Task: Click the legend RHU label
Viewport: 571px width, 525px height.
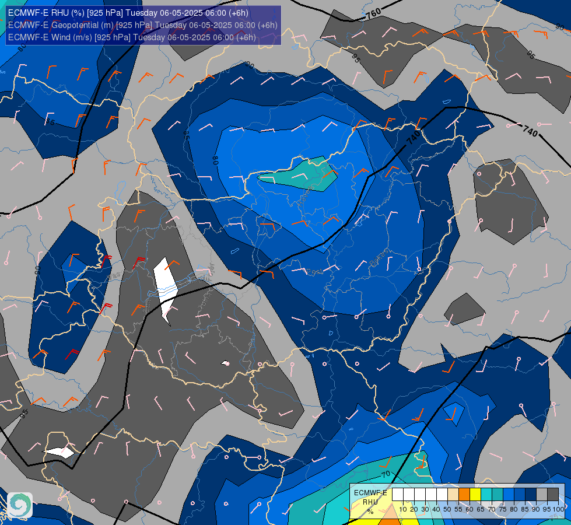Action: click(x=370, y=502)
